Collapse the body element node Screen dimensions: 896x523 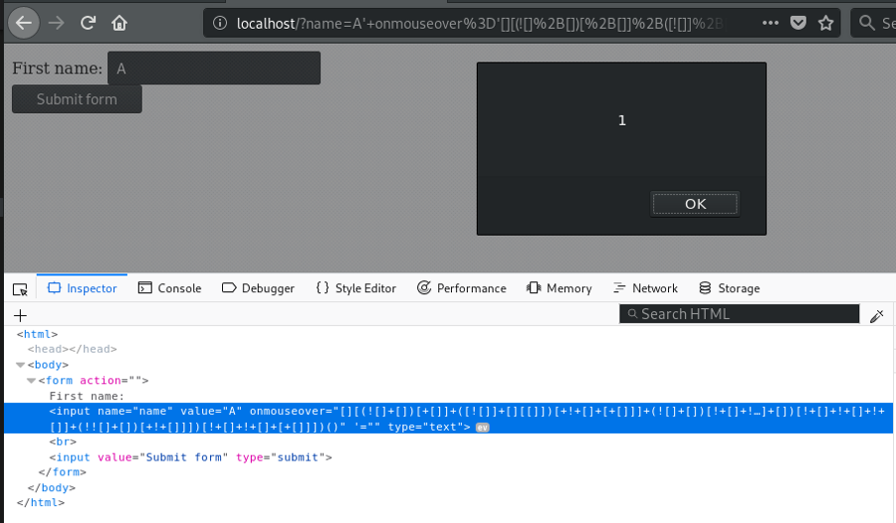click(x=21, y=365)
